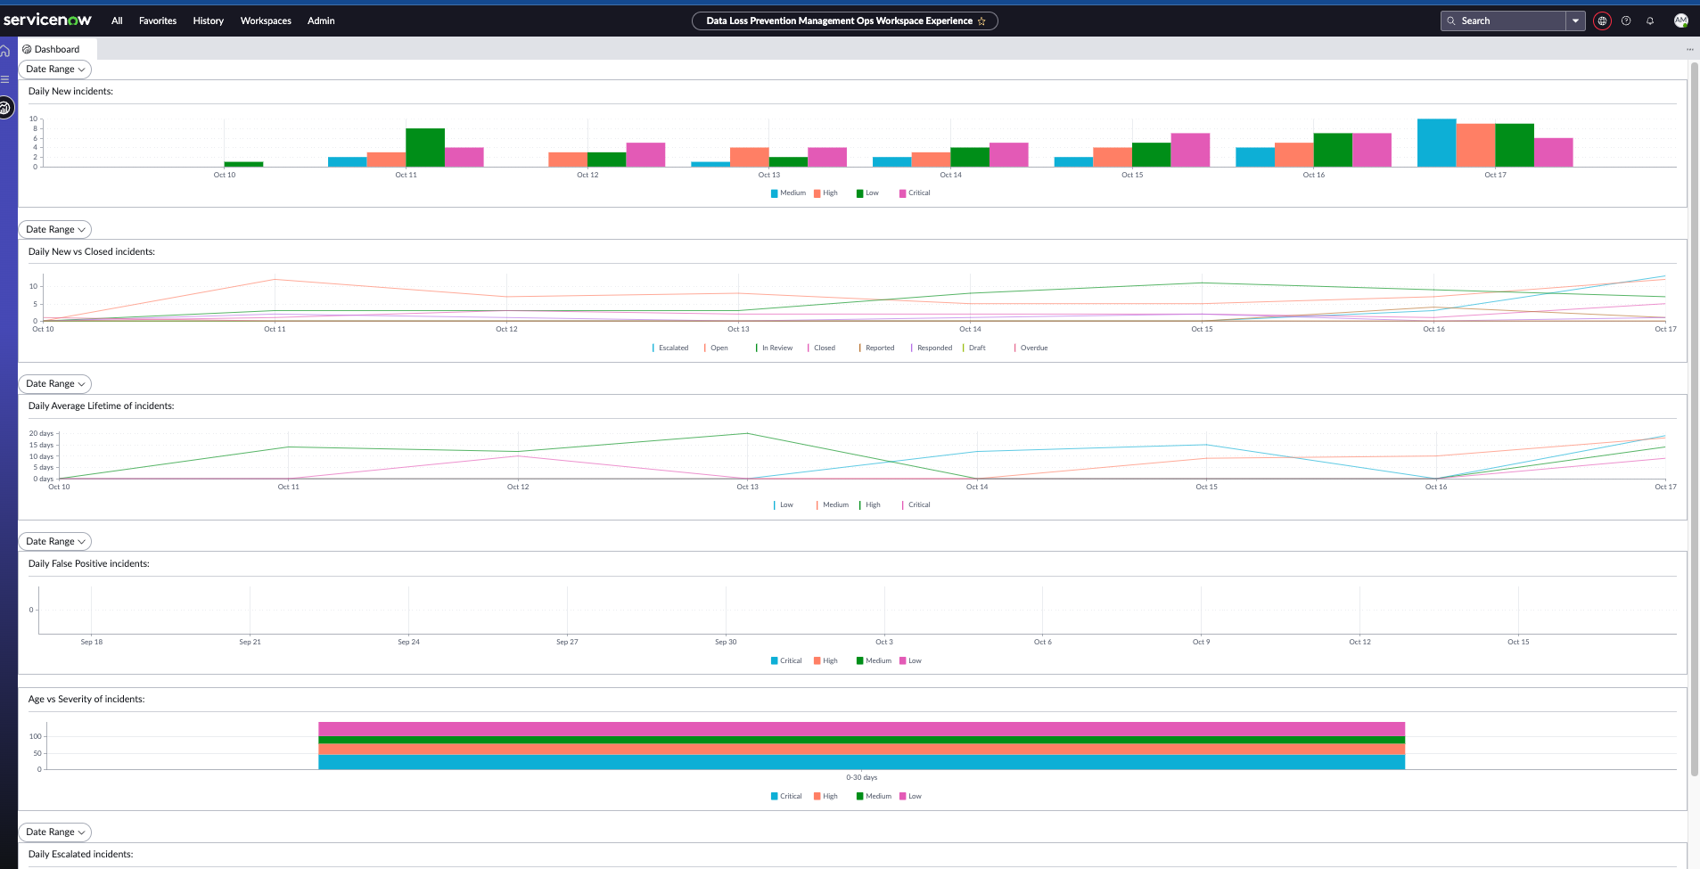Select the analytics dashboard sidebar icon

5,108
